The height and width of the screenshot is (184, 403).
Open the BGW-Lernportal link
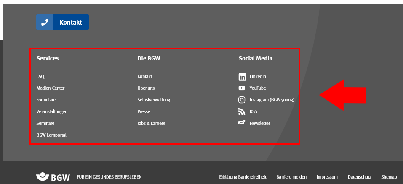coord(51,135)
